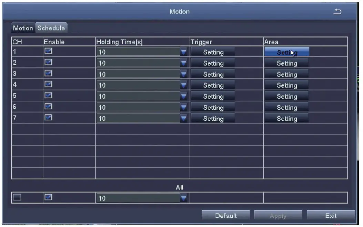The width and height of the screenshot is (363, 227).
Task: Toggle Enable checkbox for channel 3
Action: [48, 73]
